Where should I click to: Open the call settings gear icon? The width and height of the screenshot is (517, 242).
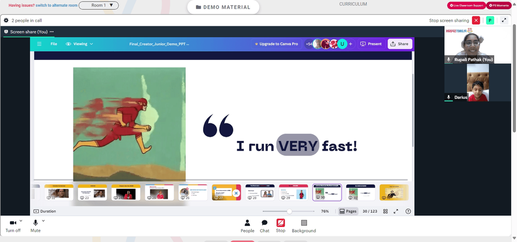pos(6,21)
